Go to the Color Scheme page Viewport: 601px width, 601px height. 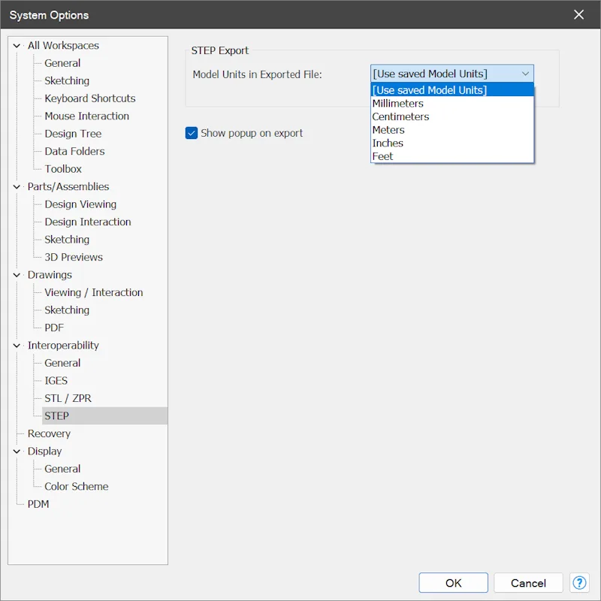[77, 486]
